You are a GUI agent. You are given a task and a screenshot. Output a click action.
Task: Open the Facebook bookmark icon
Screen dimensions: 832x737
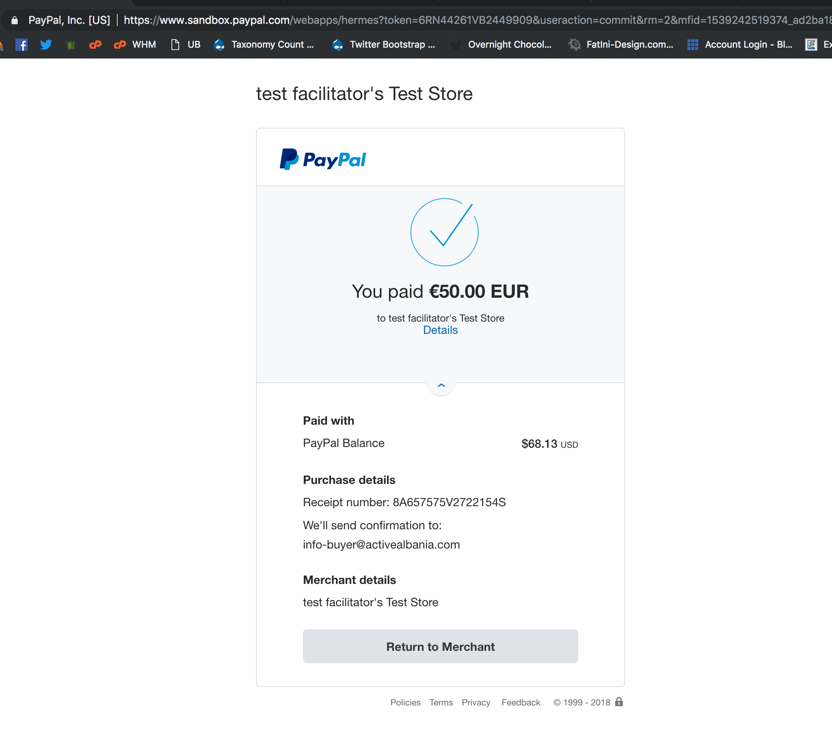(21, 44)
